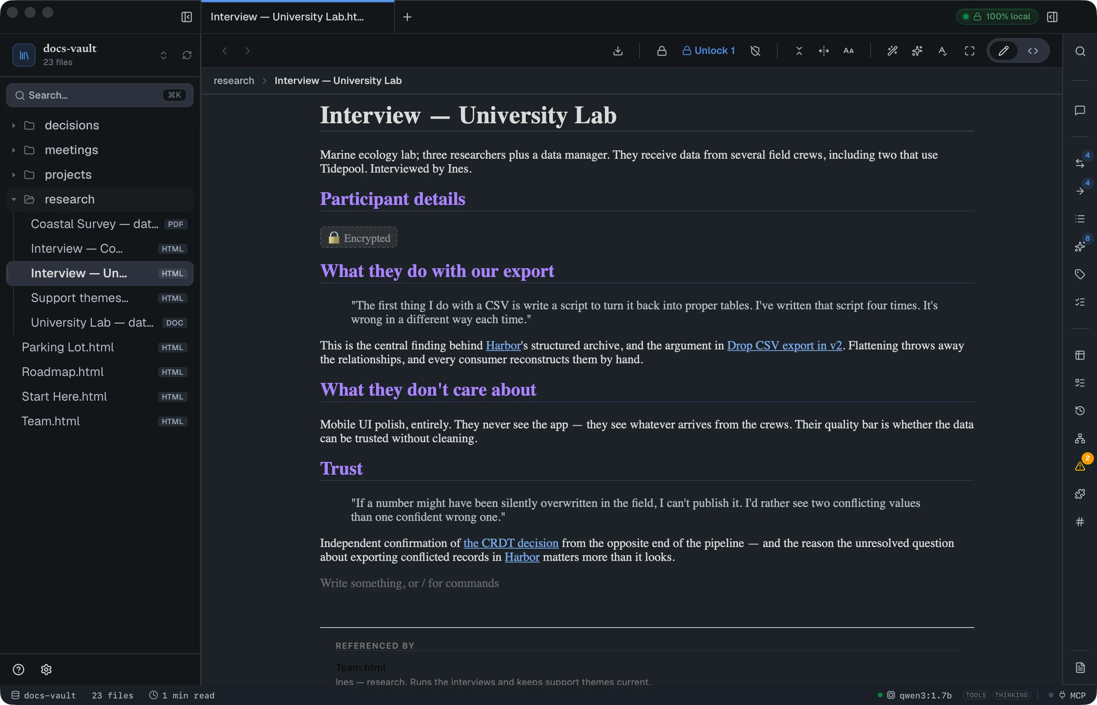
Task: Click the Encrypted block badge
Action: (358, 238)
